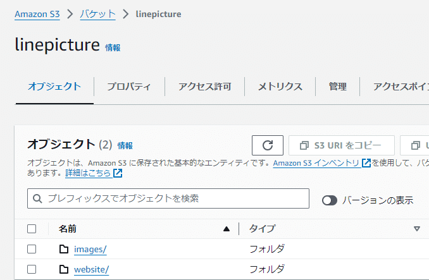
Task: Open the website/ folder link
Action: pos(91,269)
